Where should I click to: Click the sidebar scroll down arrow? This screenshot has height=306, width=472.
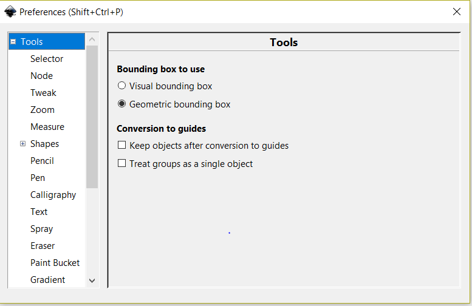(92, 280)
